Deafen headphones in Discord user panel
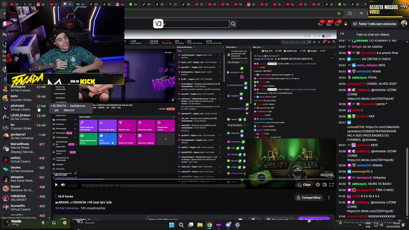 coord(54,223)
